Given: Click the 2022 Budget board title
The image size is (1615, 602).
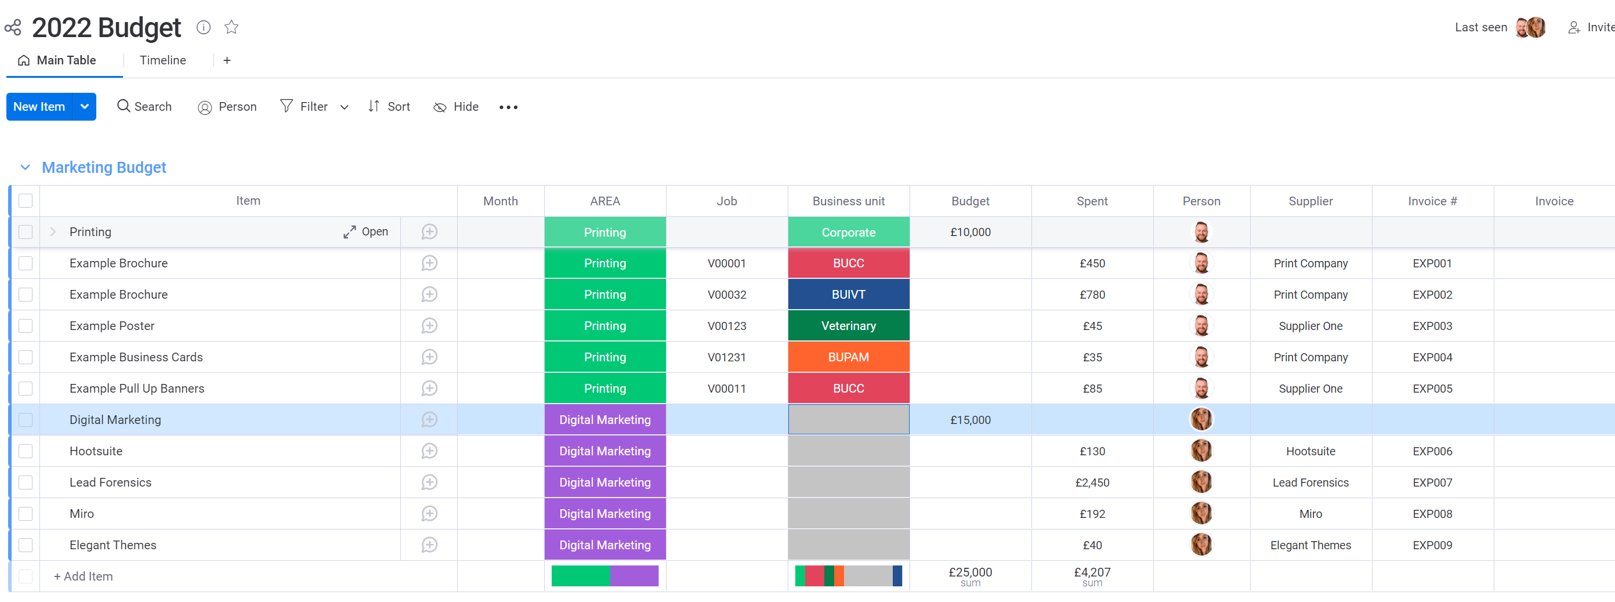Looking at the screenshot, I should 107,28.
